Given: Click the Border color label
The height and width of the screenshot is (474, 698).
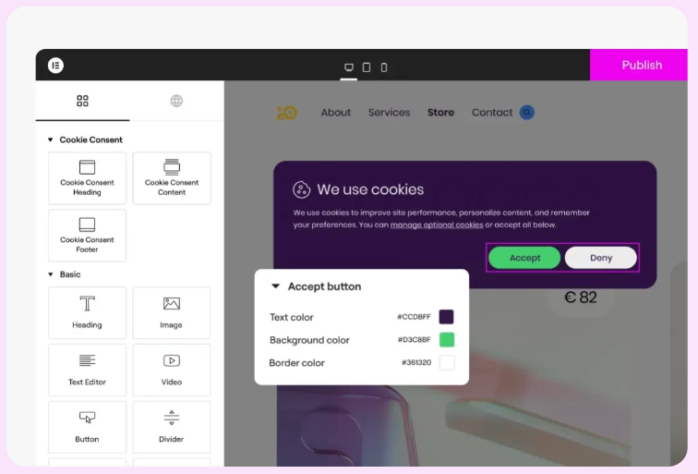Looking at the screenshot, I should tap(297, 363).
